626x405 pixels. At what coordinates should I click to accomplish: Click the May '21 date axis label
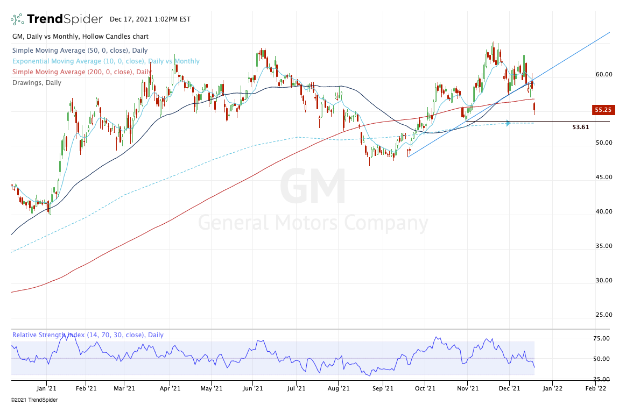pyautogui.click(x=212, y=388)
